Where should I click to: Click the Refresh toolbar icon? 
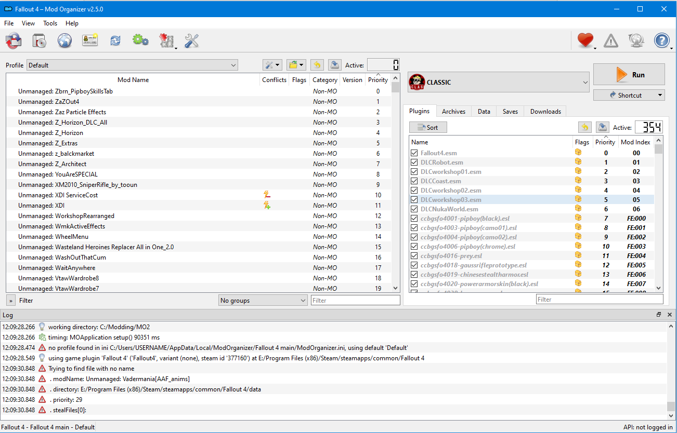[x=115, y=40]
